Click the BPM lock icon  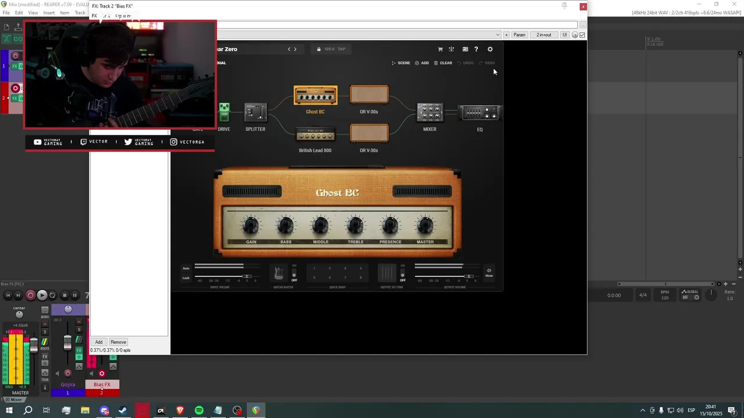click(x=319, y=49)
